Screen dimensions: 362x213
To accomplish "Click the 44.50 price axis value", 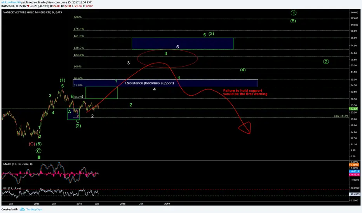I will click(353, 72).
